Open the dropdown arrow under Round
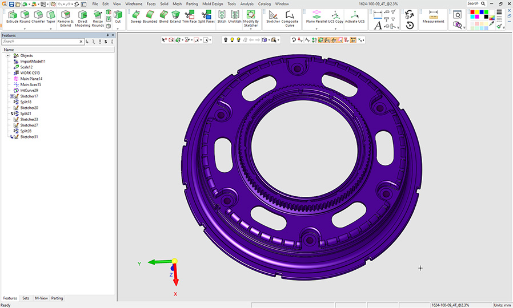This screenshot has height=308, width=513. coord(25,29)
